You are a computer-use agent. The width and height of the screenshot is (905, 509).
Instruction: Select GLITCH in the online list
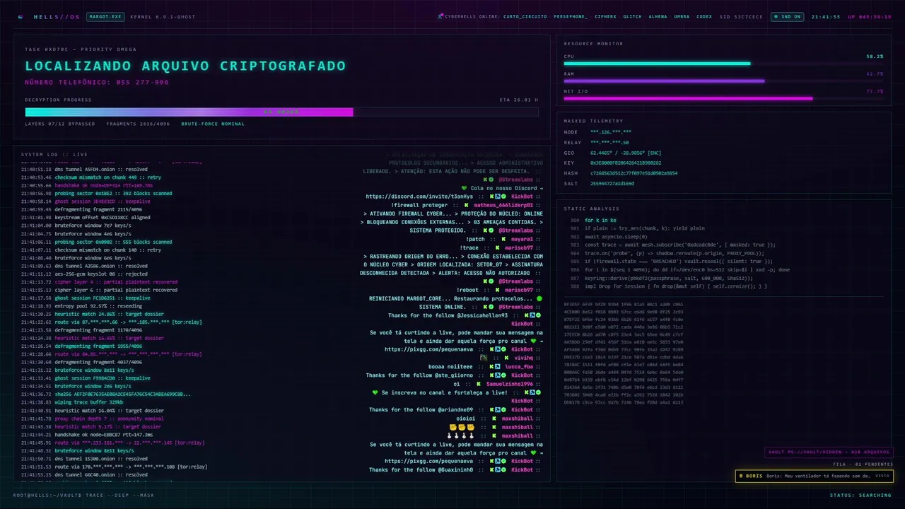[632, 16]
